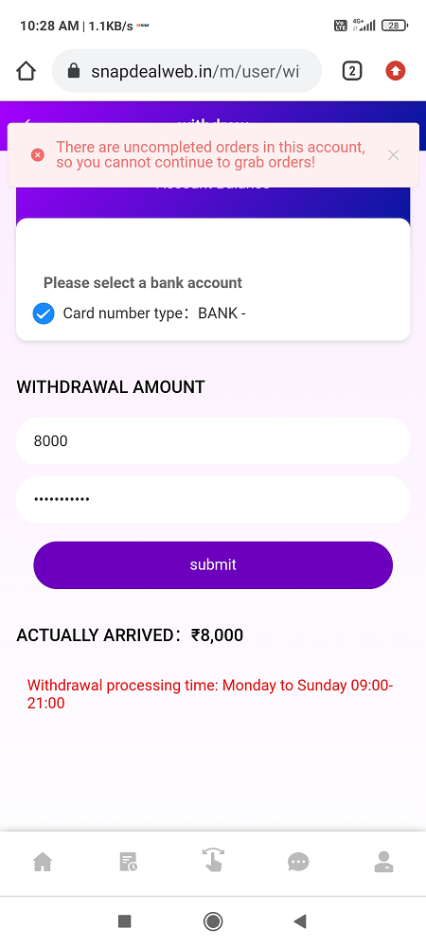
Task: Tap the browser home icon
Action: [26, 71]
